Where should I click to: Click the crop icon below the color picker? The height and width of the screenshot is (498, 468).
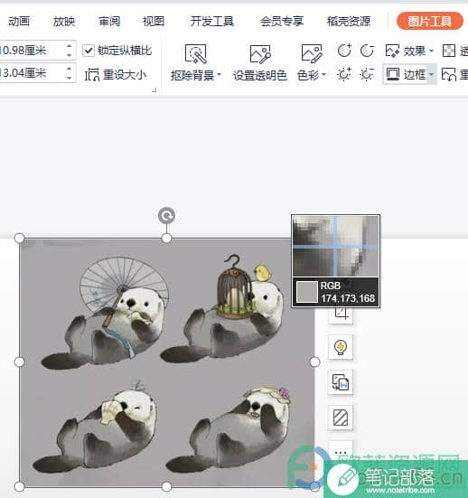(341, 315)
